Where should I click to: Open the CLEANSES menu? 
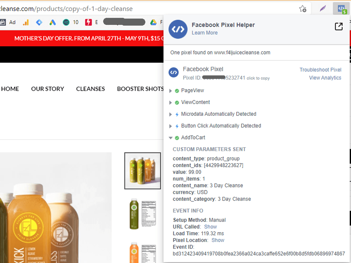coord(91,89)
